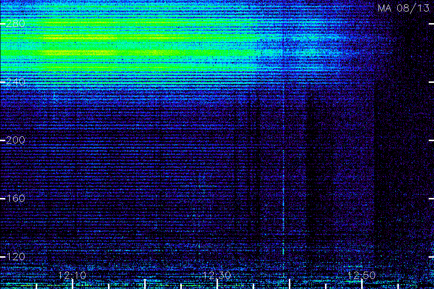The width and height of the screenshot is (434, 289).
Task: Click the 12:50 time axis label
Action: pyautogui.click(x=362, y=276)
